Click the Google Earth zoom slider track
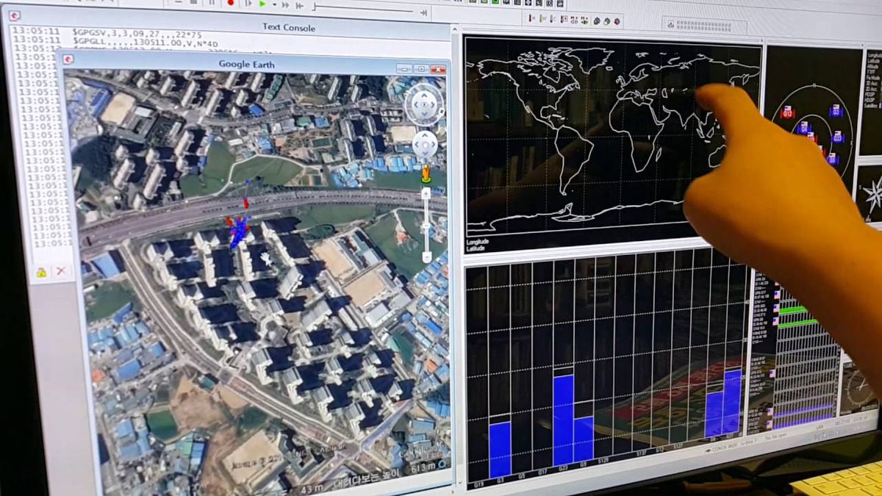882x496 pixels. 426,220
